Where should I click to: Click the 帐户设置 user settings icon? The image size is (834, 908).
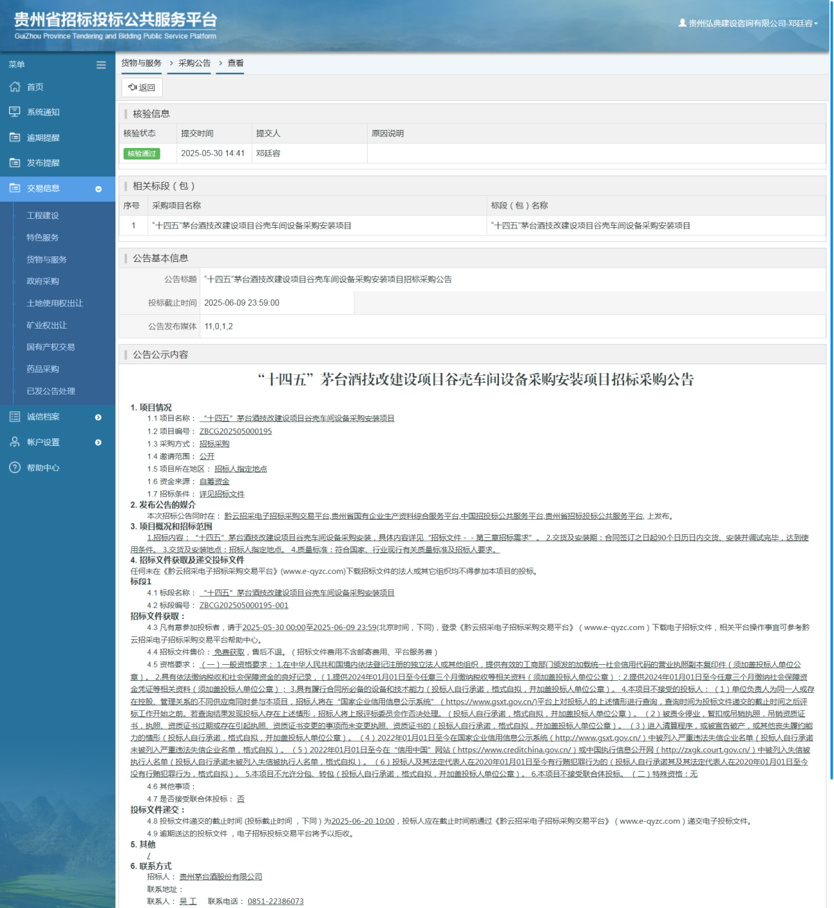point(14,442)
